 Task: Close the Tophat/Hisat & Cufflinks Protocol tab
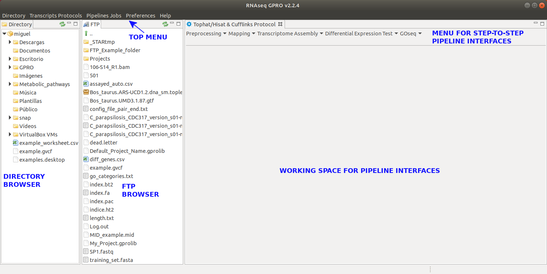280,24
